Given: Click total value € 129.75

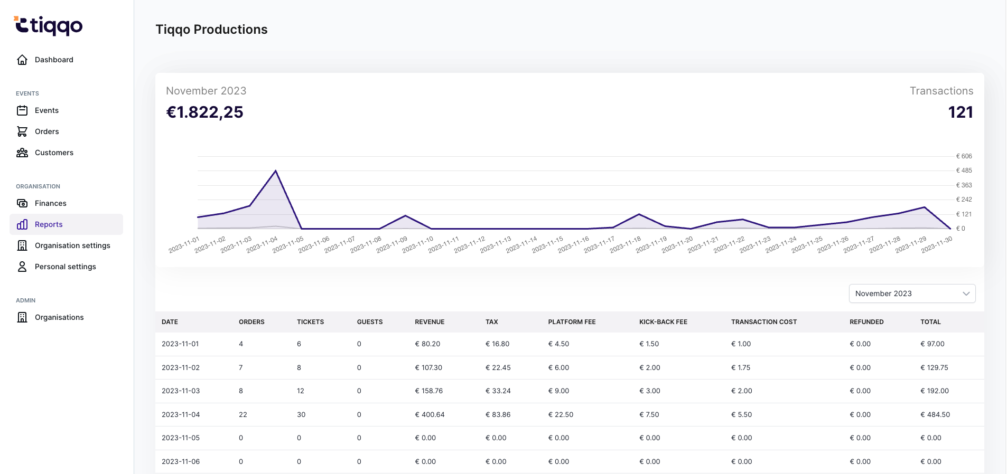Looking at the screenshot, I should [934, 367].
